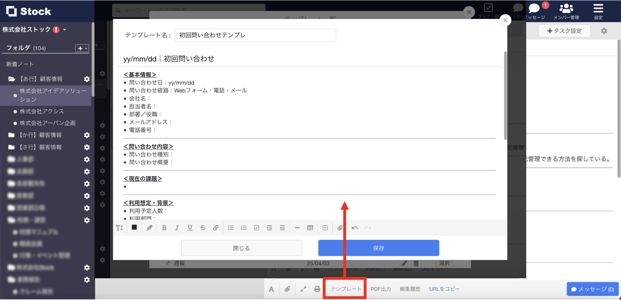Open the print icon in the bottom bar
Image resolution: width=621 pixels, height=300 pixels.
pos(317,289)
